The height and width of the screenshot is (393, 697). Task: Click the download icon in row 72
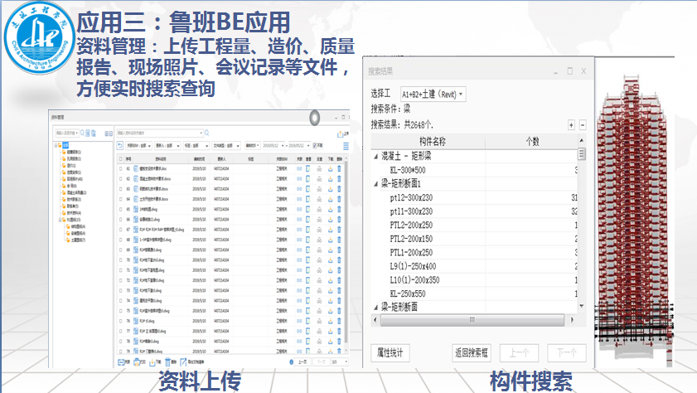331,280
